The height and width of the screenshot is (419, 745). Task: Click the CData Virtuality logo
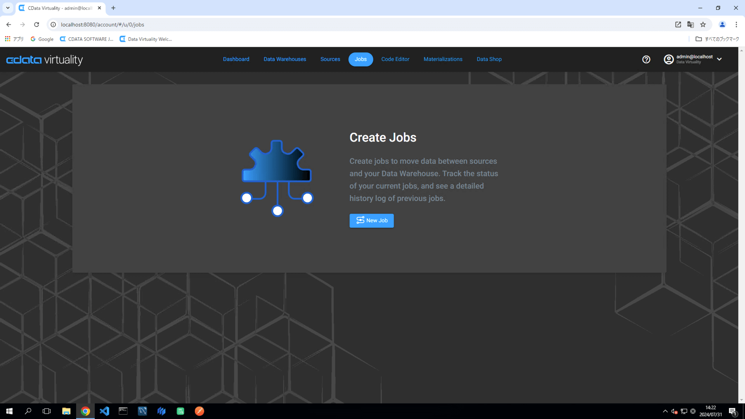point(45,60)
